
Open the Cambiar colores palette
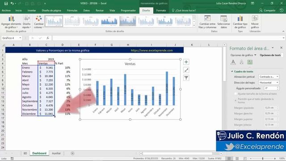click(x=39, y=22)
